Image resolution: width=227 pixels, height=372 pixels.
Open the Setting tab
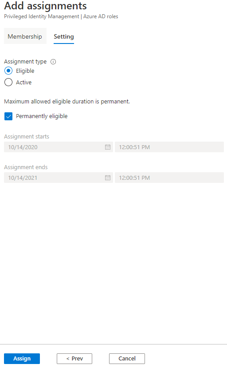64,36
